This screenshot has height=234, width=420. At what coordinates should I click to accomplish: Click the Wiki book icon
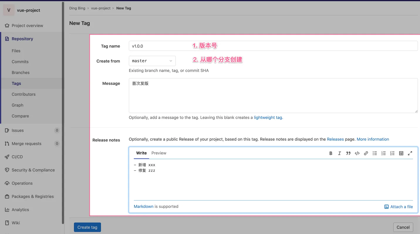click(7, 223)
